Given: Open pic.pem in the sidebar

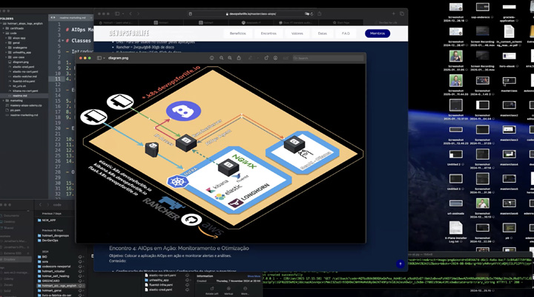Looking at the screenshot, I should [15, 110].
